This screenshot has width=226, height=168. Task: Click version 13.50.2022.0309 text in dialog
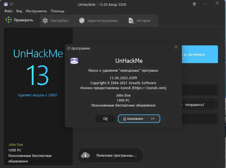123,78
